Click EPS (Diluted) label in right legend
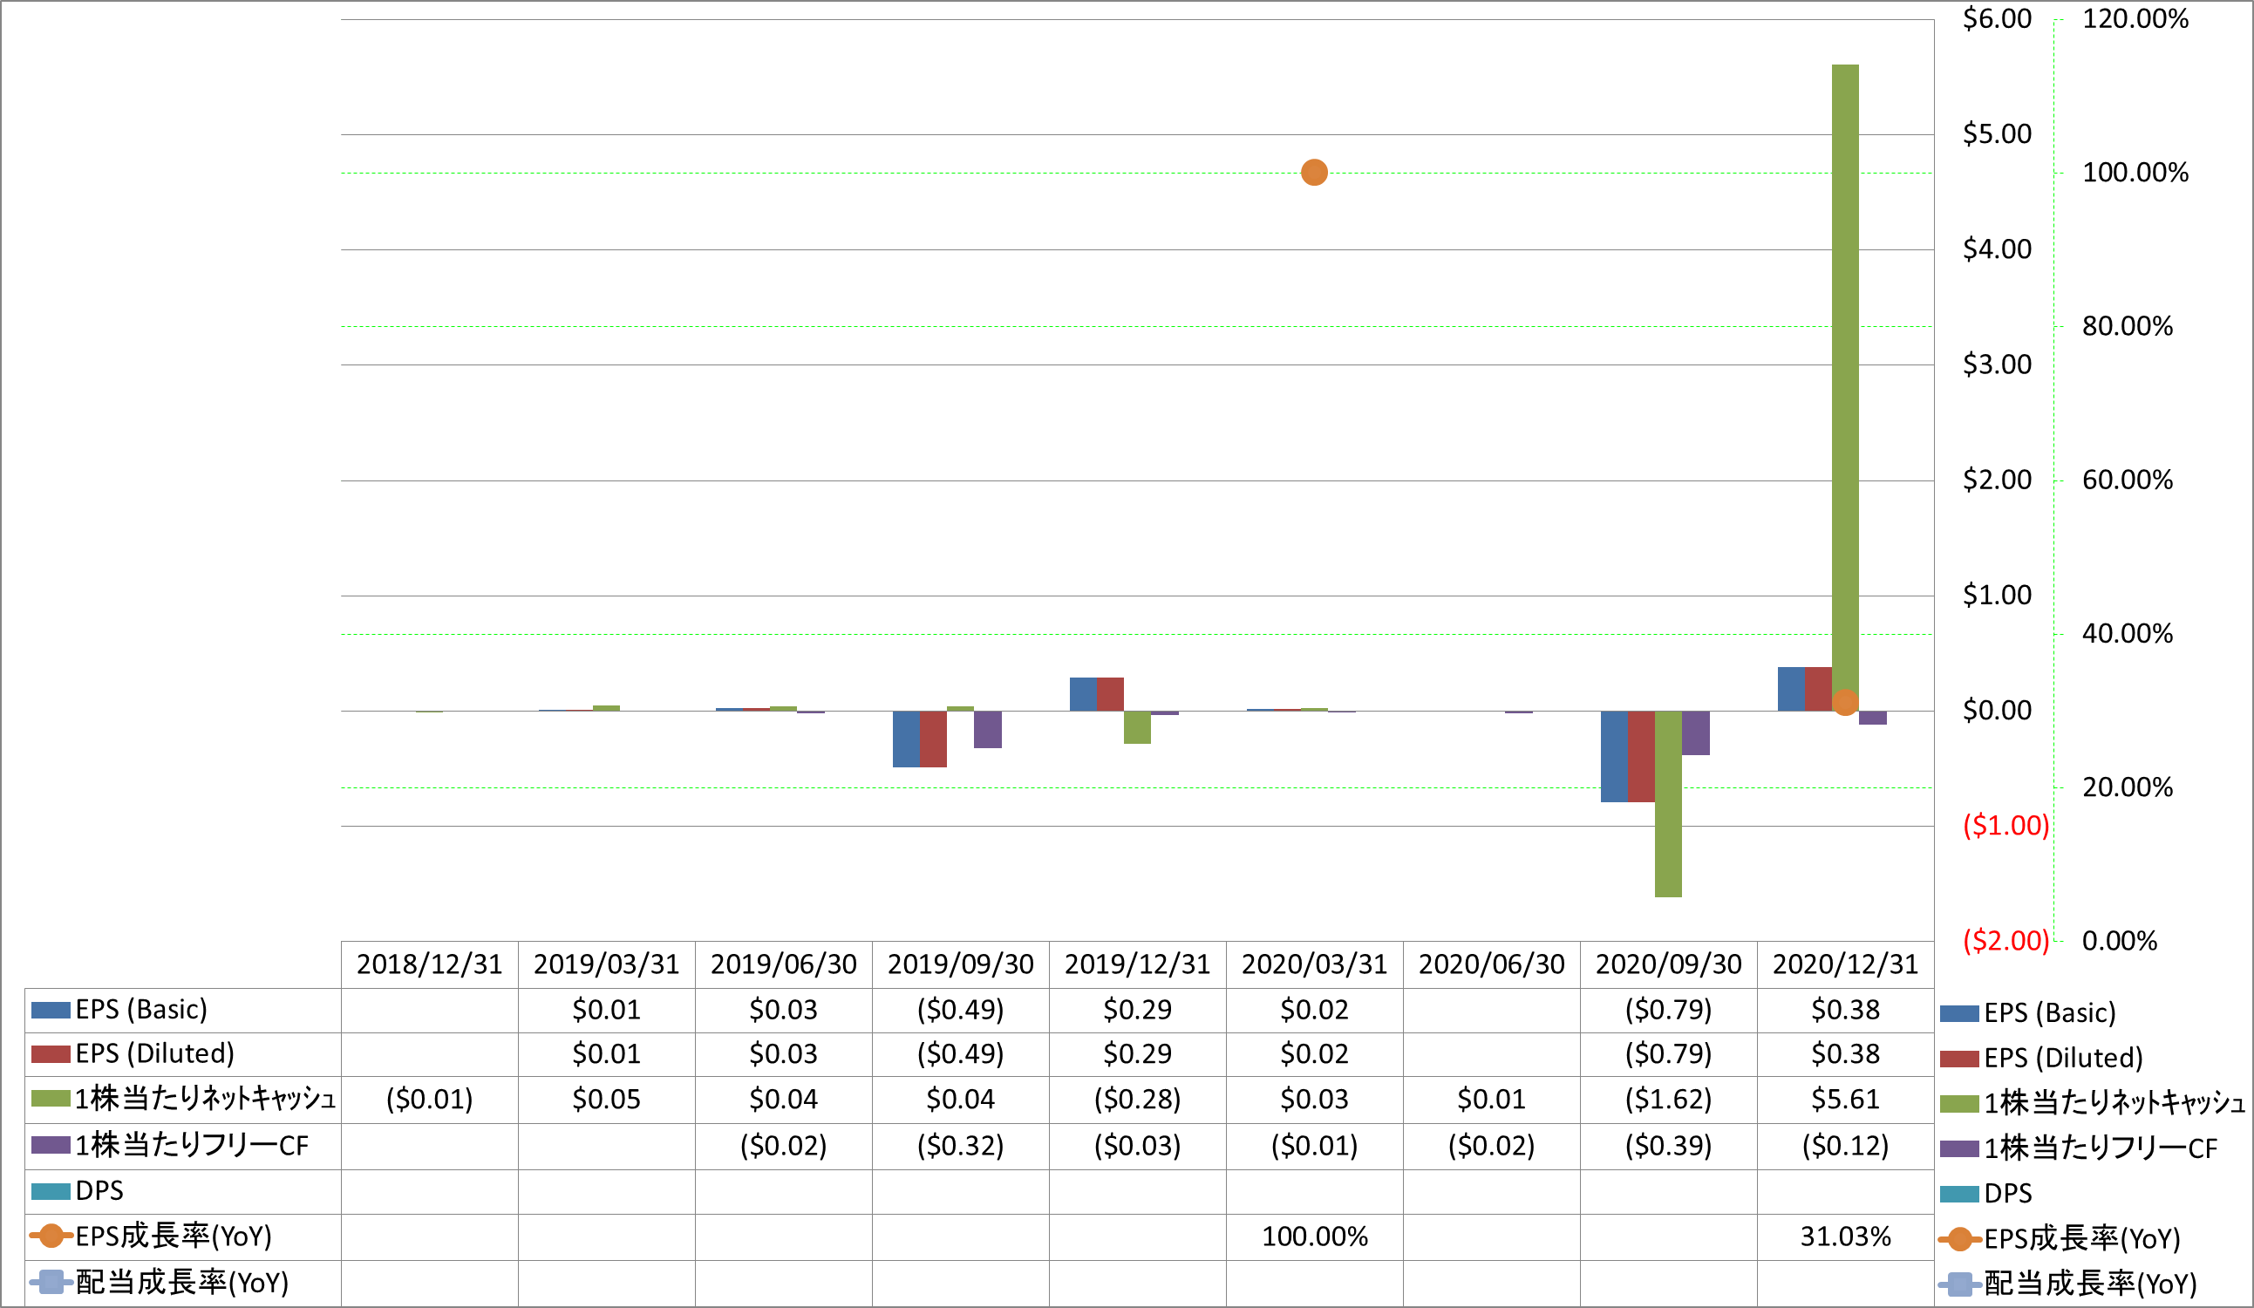The height and width of the screenshot is (1308, 2254). tap(2065, 1059)
